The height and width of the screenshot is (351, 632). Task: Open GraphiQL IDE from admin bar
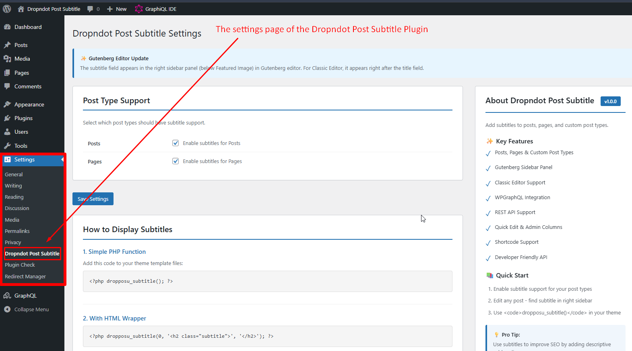click(161, 9)
